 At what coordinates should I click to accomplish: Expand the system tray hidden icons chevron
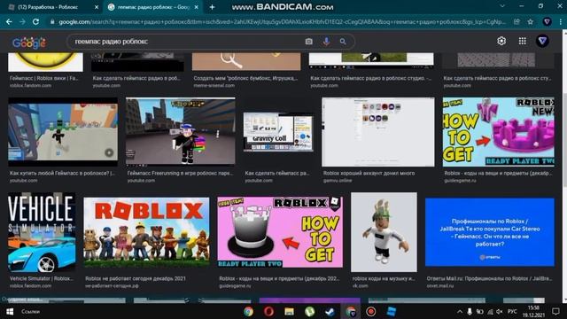(460, 311)
